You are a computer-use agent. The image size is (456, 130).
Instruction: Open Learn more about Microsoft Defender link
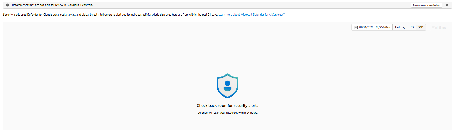tap(250, 15)
